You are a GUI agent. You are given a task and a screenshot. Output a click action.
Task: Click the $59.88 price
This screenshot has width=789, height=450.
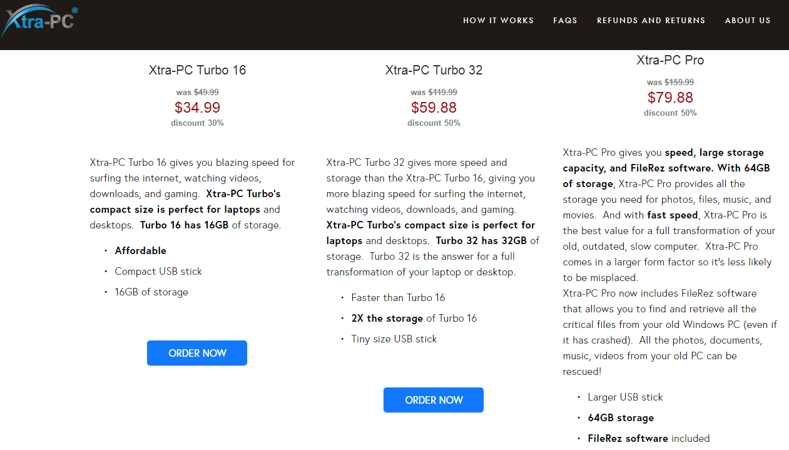[434, 108]
